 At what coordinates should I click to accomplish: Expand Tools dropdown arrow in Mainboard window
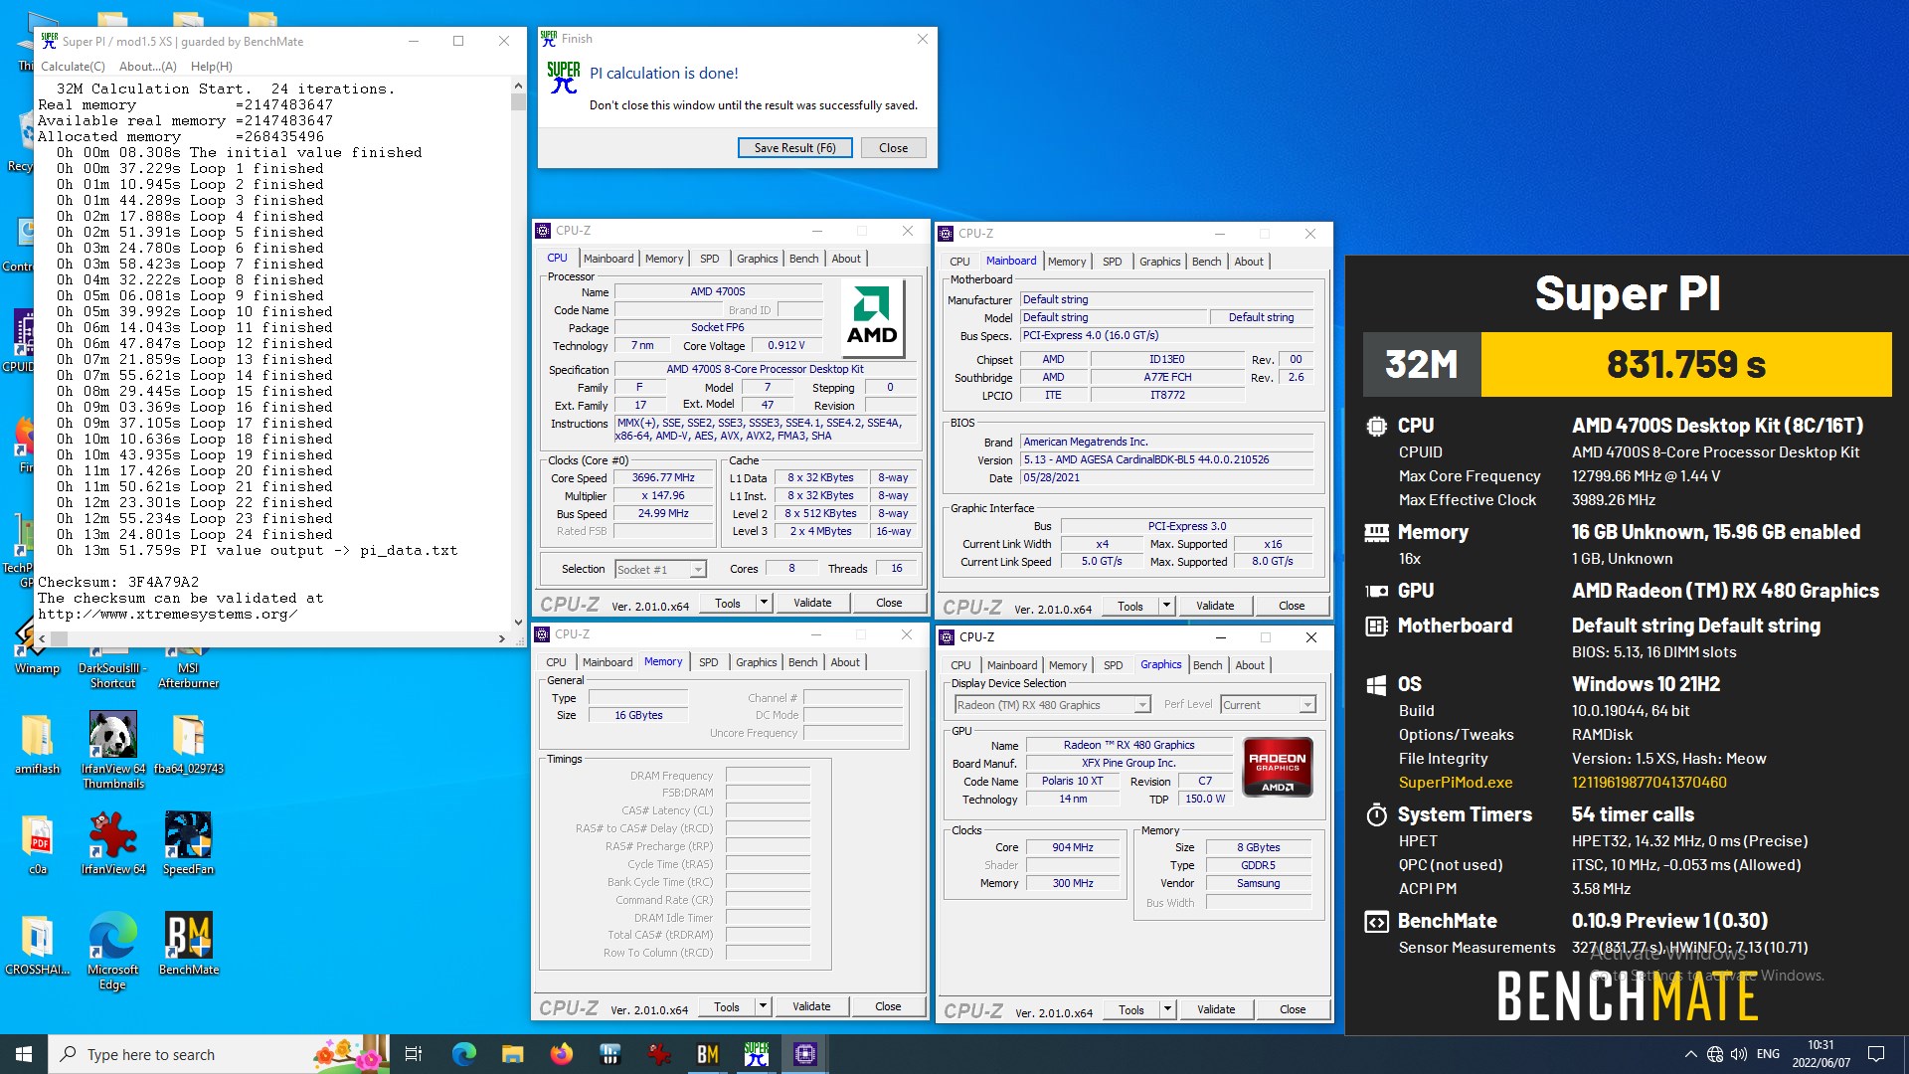(x=1166, y=606)
